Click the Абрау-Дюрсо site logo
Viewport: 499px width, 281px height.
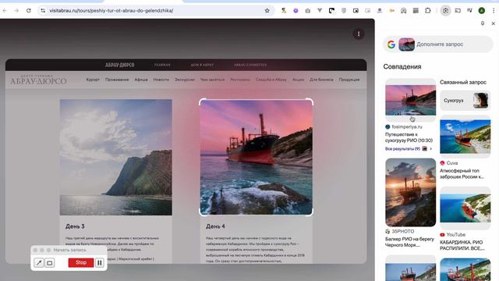pos(38,80)
